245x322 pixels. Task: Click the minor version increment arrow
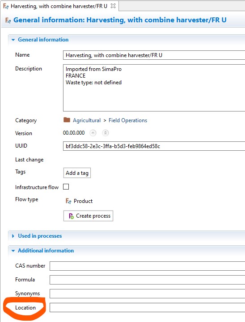[93, 133]
